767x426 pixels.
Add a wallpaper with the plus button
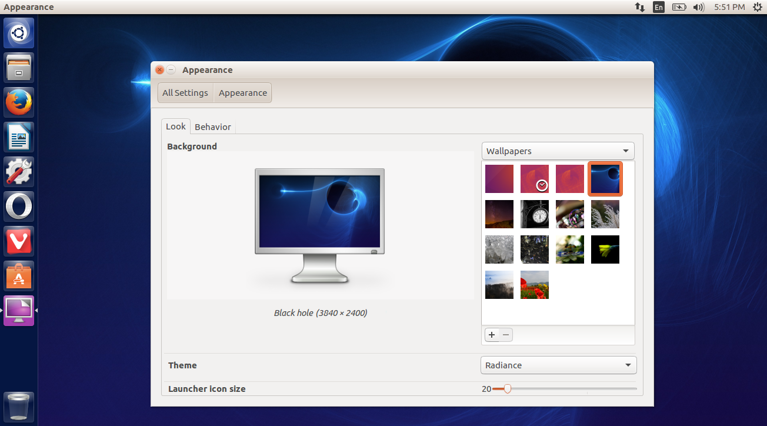492,334
